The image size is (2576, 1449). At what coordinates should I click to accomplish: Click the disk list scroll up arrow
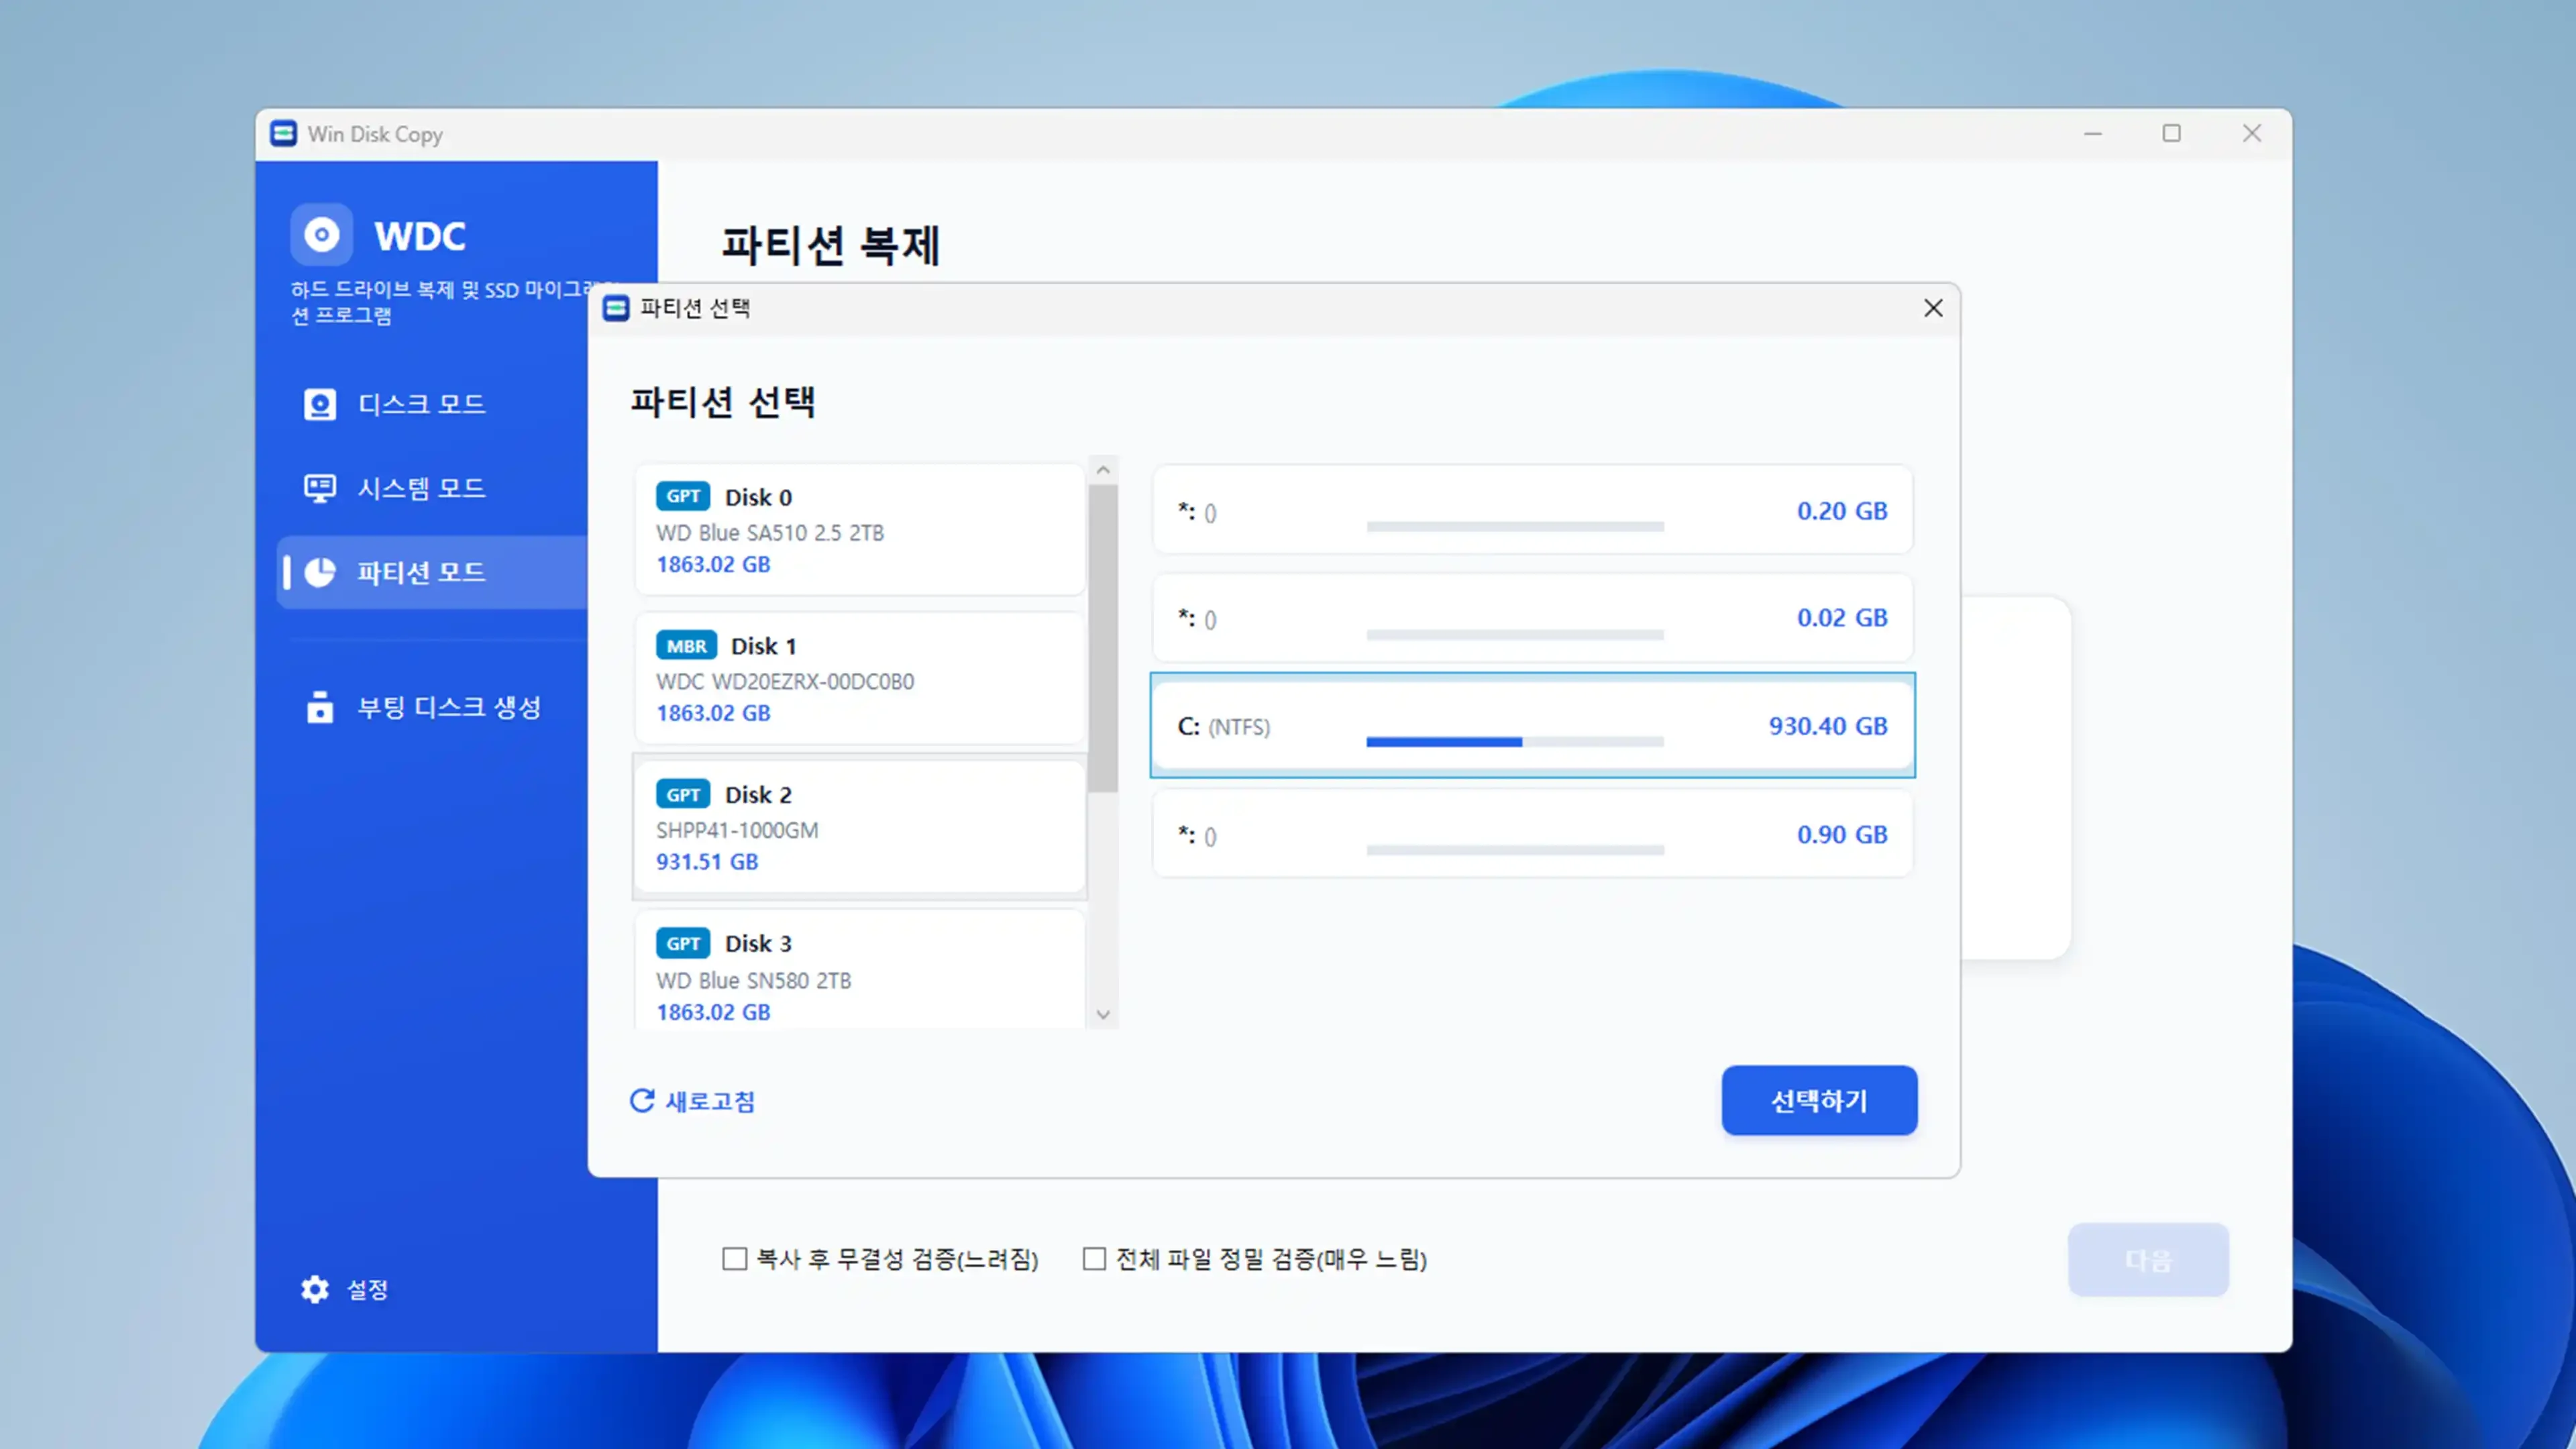(1103, 470)
